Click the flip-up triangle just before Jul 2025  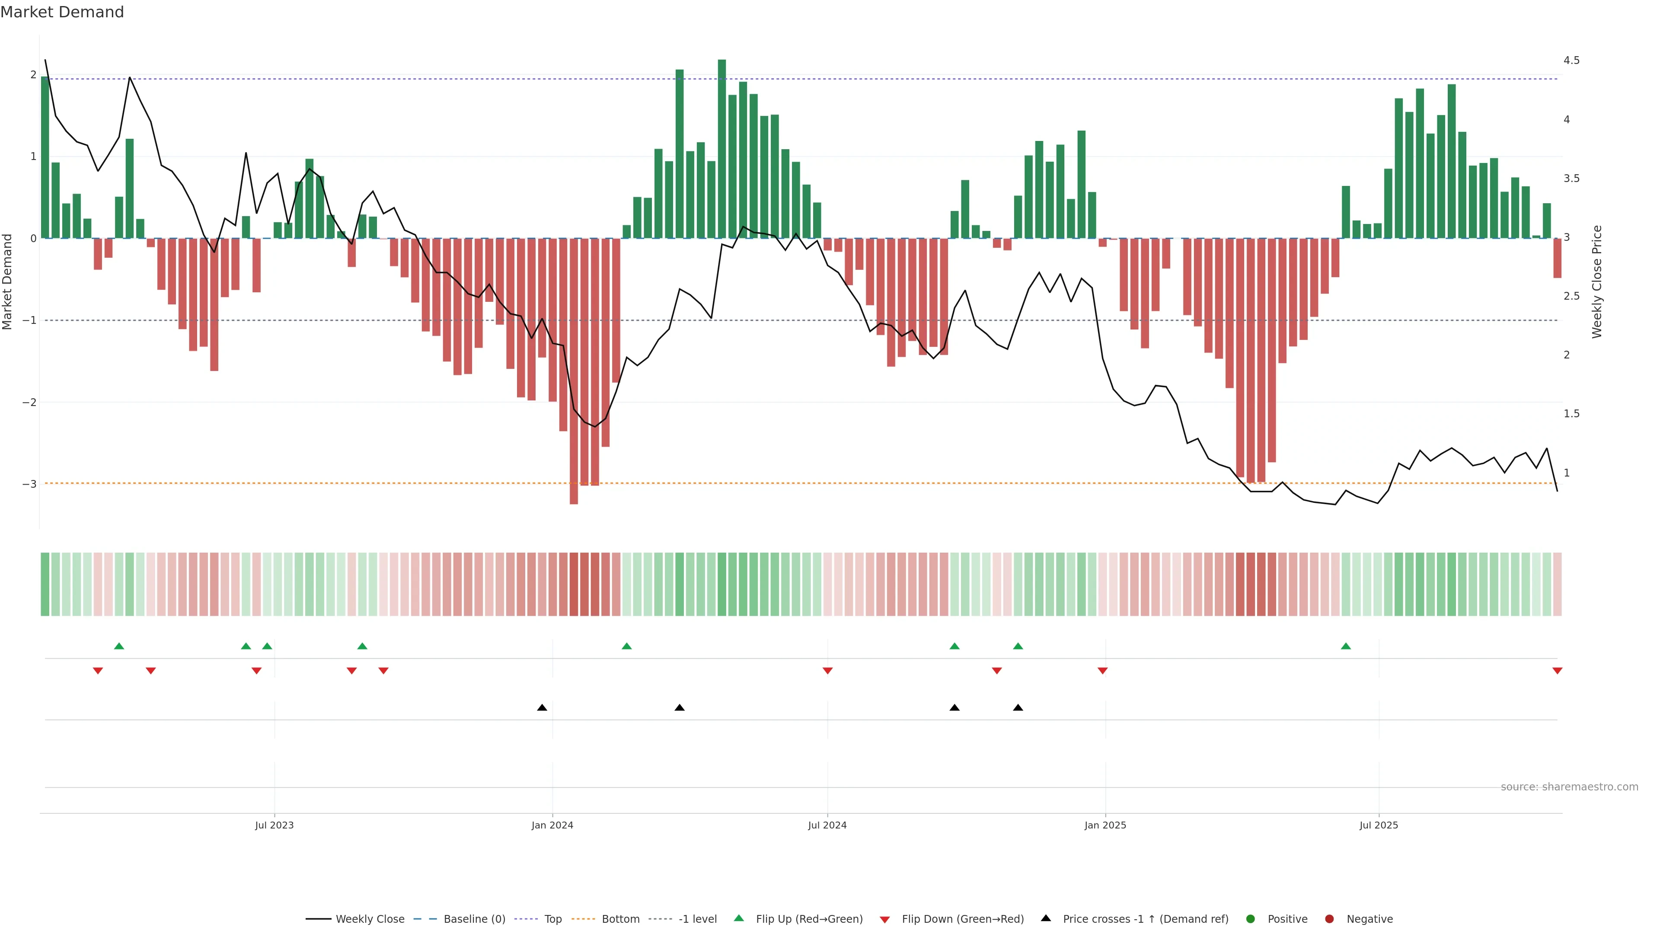coord(1346,646)
